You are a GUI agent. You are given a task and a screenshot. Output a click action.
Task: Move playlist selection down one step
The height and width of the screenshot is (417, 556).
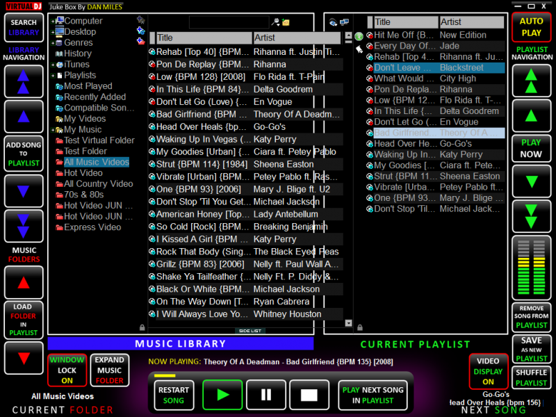pyautogui.click(x=532, y=182)
